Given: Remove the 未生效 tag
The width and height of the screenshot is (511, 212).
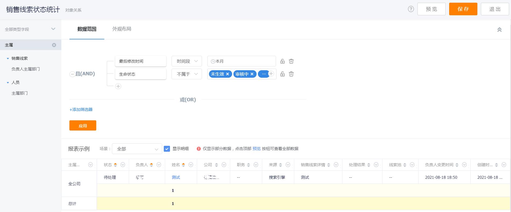Looking at the screenshot, I should 228,74.
